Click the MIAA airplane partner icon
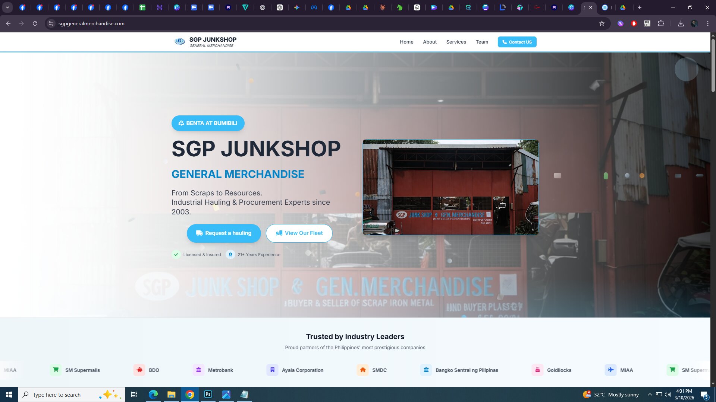Image resolution: width=716 pixels, height=402 pixels. (611, 370)
